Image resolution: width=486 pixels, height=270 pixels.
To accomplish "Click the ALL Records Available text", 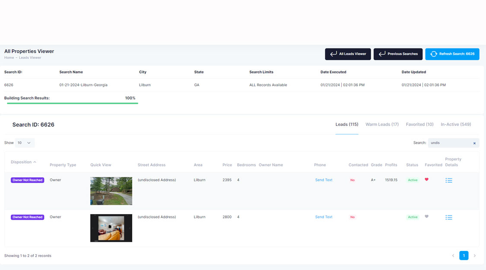I will [x=268, y=85].
